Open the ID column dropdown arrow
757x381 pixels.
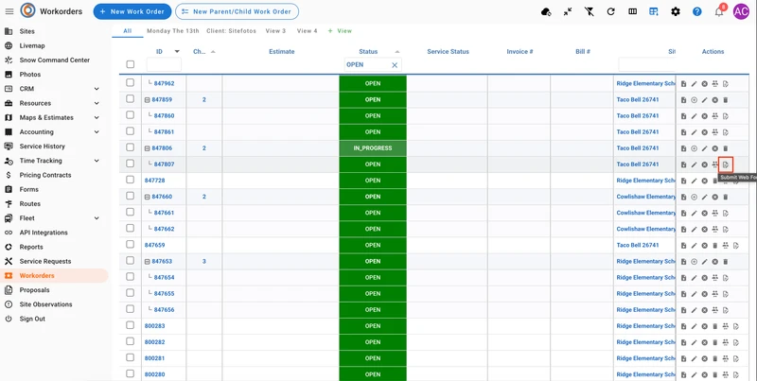coord(177,52)
